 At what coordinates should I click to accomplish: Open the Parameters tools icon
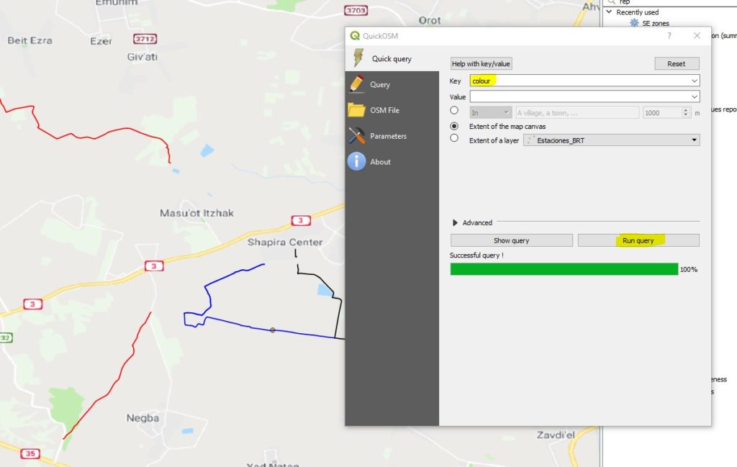click(x=357, y=136)
